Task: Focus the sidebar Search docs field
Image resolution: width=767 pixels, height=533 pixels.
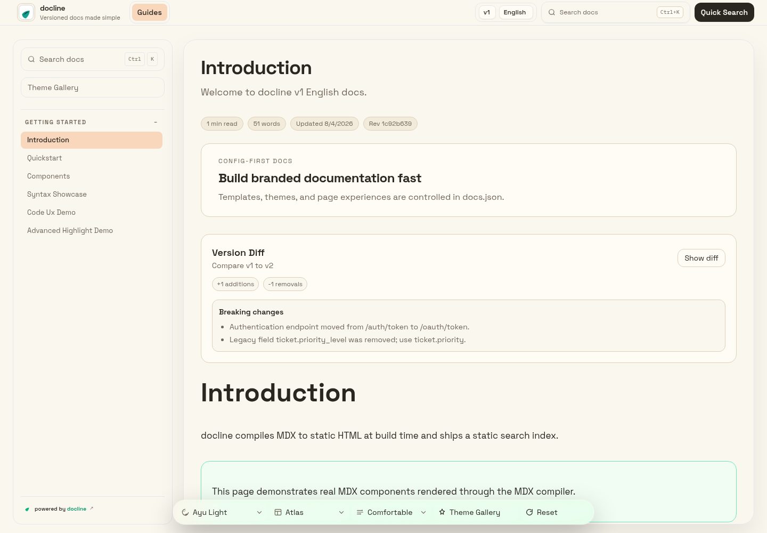Action: [93, 59]
